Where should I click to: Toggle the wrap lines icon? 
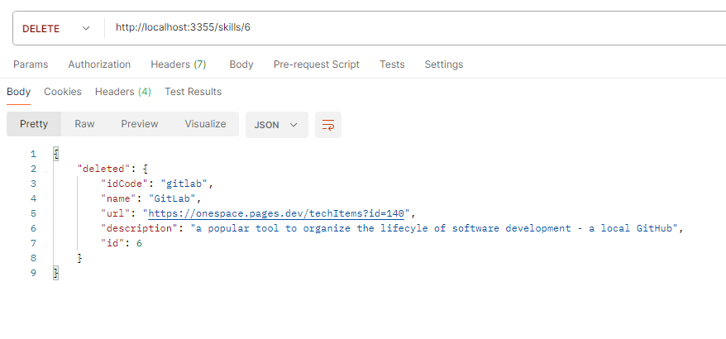(x=328, y=125)
